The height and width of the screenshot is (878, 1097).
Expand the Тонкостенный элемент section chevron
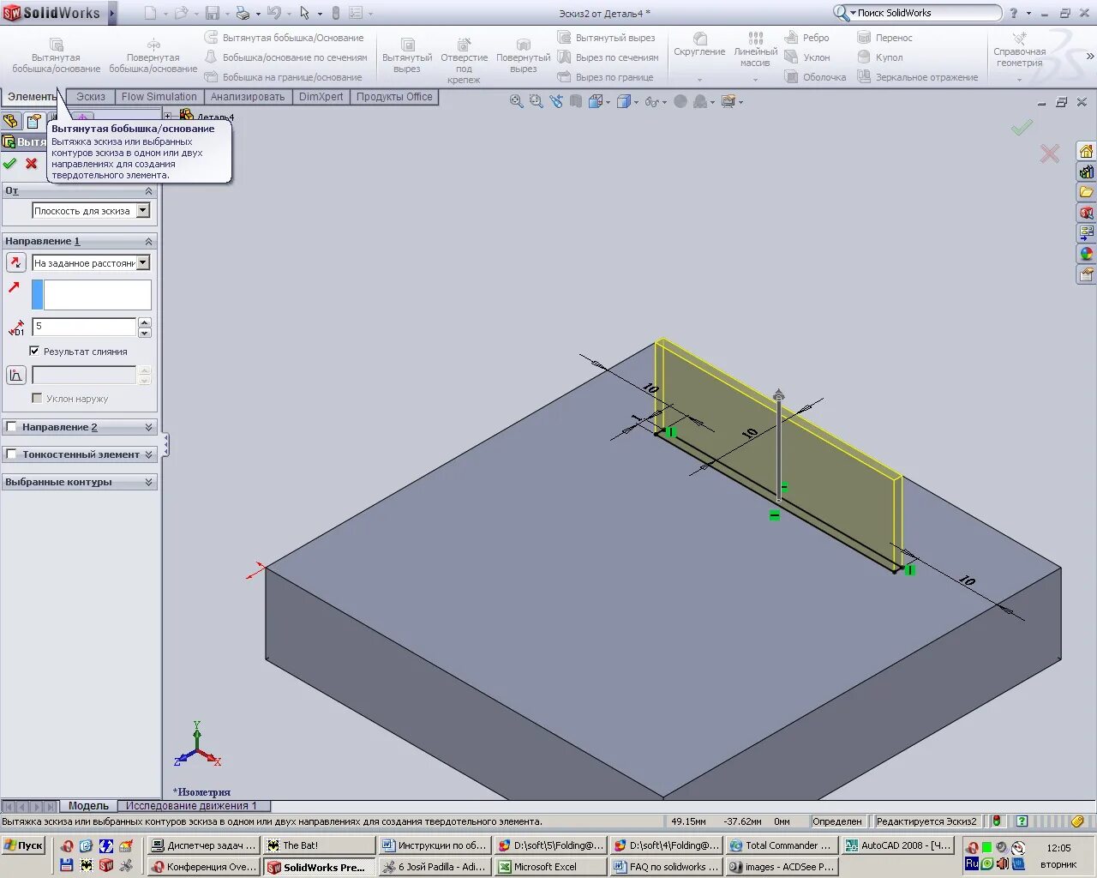tap(148, 454)
